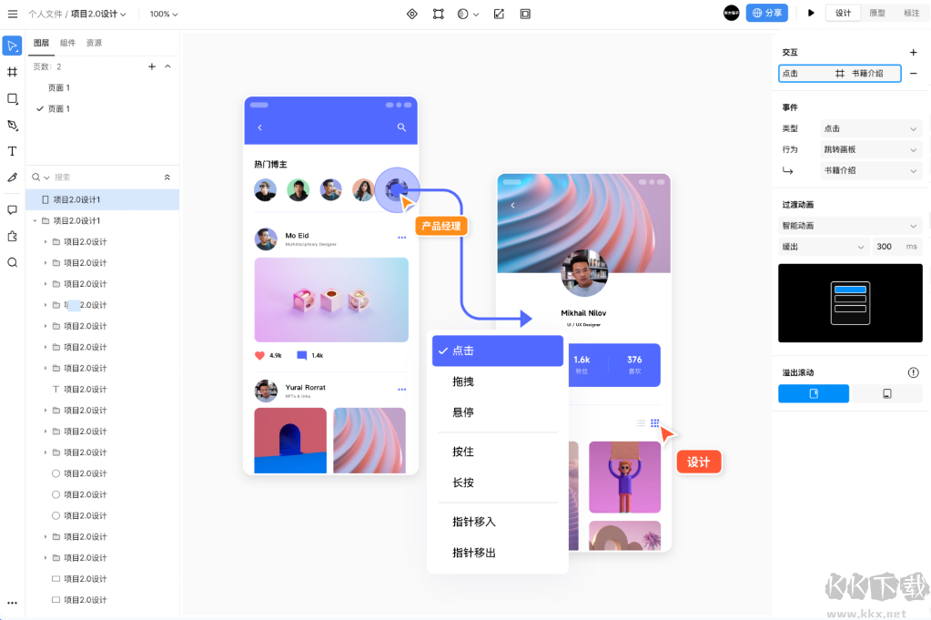
Task: Open the user avatar profile
Action: tap(732, 13)
